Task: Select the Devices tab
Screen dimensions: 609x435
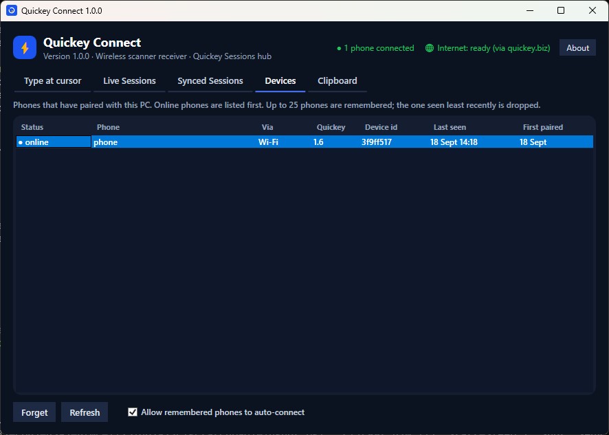Action: tap(280, 81)
